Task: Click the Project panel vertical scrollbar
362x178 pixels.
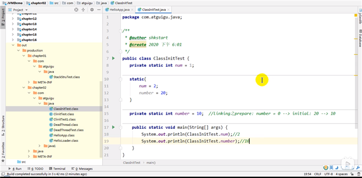Action: 101,119
